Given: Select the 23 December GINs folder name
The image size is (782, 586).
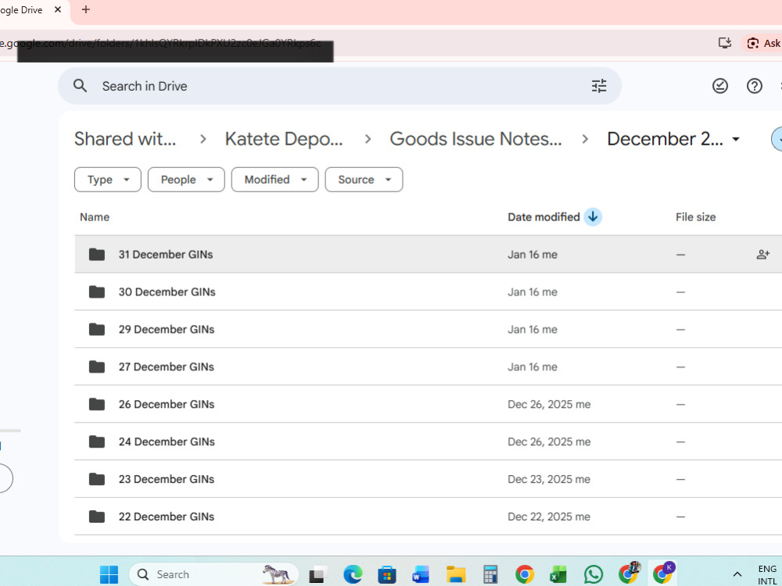Looking at the screenshot, I should point(167,479).
